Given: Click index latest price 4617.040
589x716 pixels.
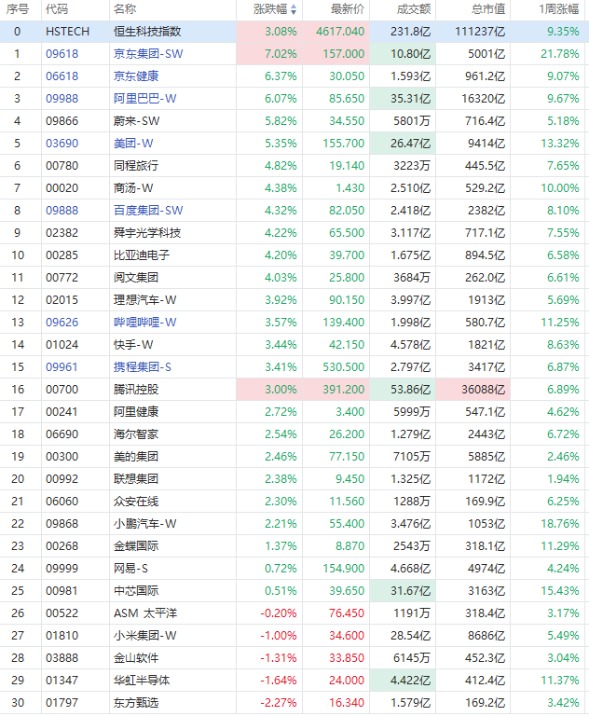Looking at the screenshot, I should click(340, 32).
